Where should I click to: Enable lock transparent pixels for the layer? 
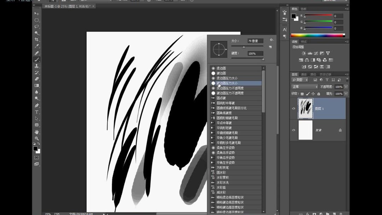click(302, 93)
